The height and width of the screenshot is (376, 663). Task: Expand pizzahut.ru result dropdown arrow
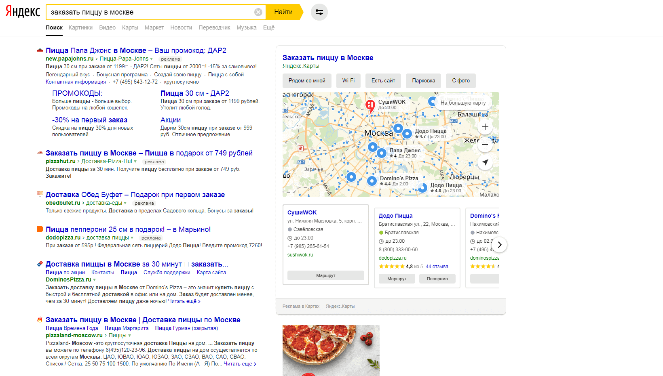(x=135, y=162)
